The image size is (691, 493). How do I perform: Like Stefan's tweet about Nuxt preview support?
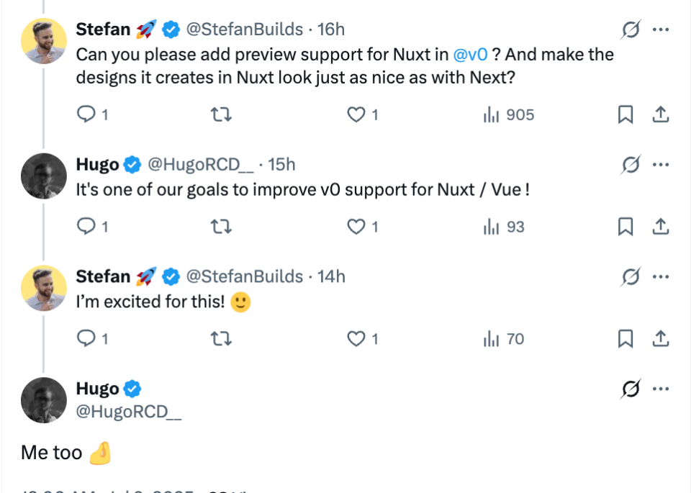(356, 114)
